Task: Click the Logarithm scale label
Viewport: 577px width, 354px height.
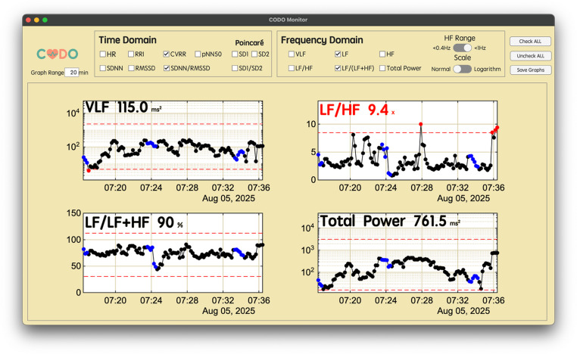Action: (x=487, y=69)
